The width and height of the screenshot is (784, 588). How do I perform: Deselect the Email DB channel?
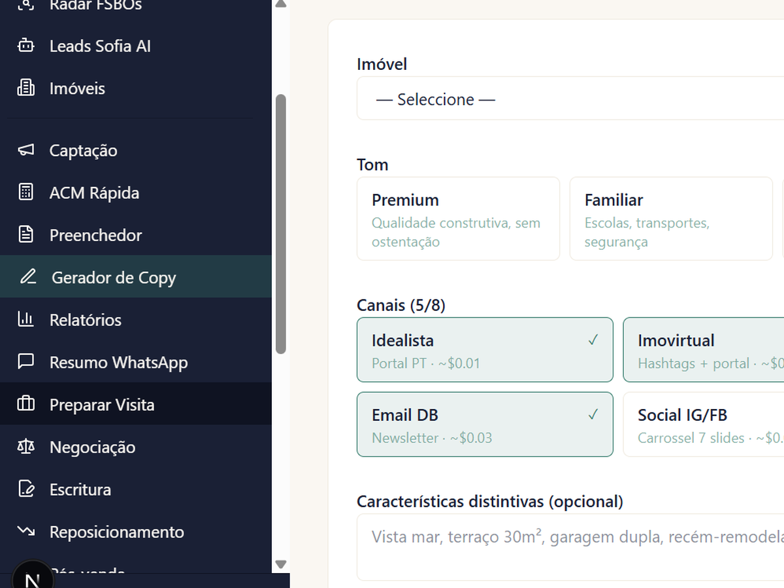tap(485, 424)
